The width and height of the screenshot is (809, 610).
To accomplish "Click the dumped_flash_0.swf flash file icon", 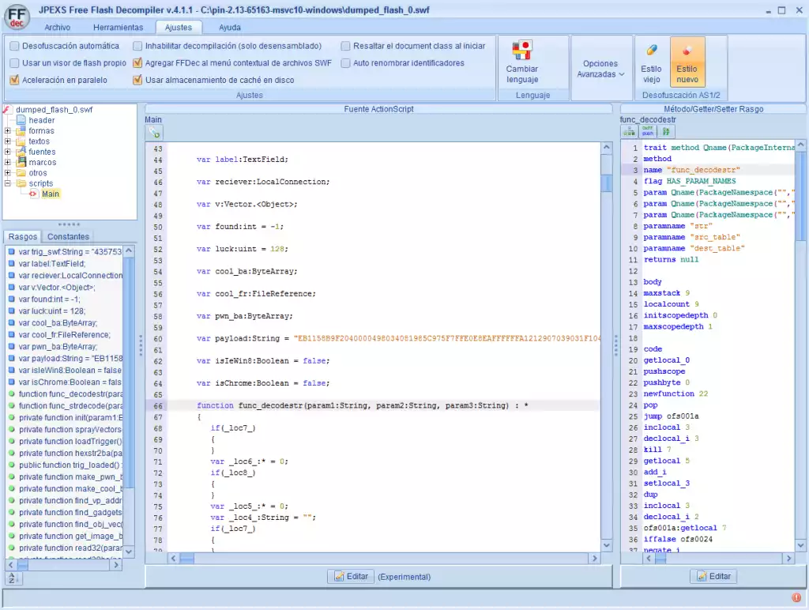I will [6, 109].
